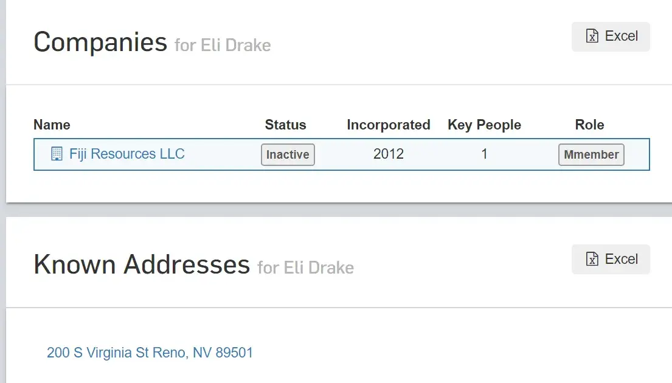Sort by the Key People column header

click(x=484, y=125)
